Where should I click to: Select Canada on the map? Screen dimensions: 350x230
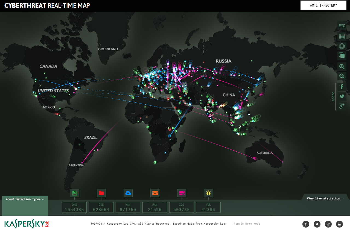point(48,66)
